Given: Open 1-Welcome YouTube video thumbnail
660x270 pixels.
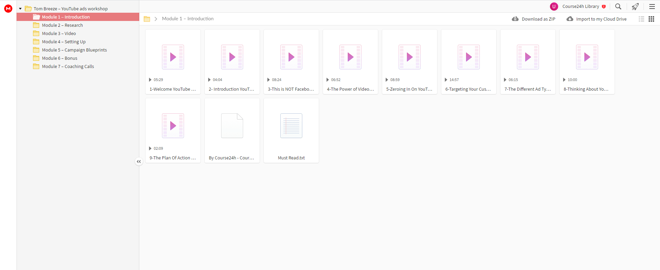Looking at the screenshot, I should tap(173, 57).
